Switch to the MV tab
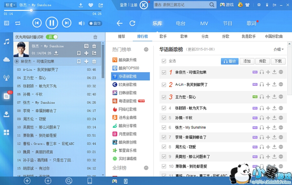 (204, 23)
